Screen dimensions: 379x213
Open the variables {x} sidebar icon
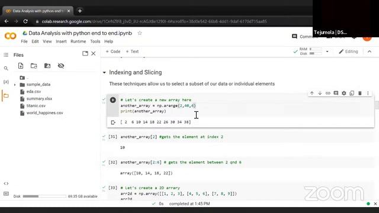(x=6, y=82)
